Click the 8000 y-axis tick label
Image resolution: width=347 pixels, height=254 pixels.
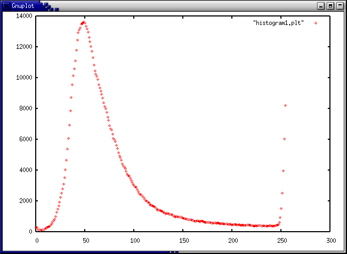pyautogui.click(x=26, y=108)
